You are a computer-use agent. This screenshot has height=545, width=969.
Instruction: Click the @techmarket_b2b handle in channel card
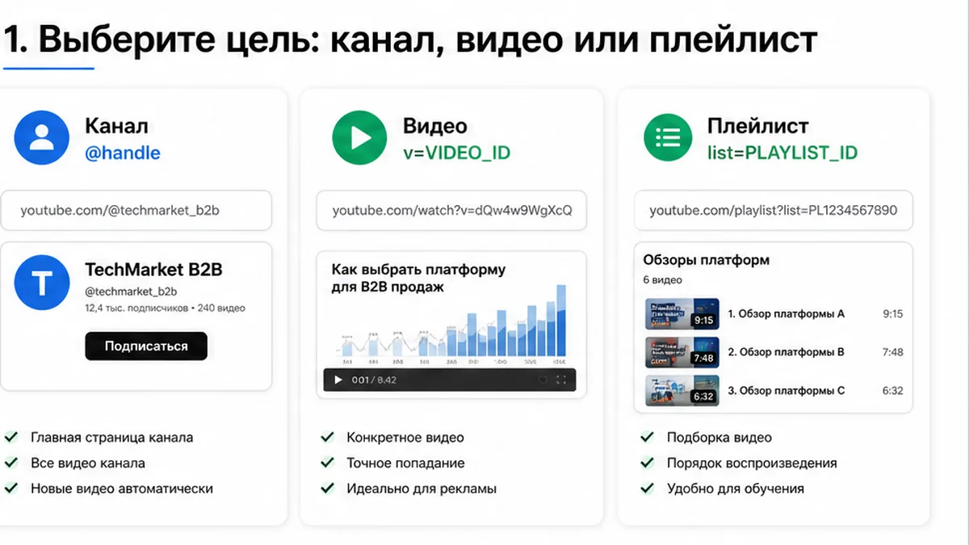131,291
